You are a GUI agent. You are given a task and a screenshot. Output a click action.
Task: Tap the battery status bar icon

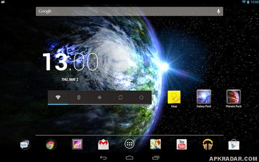tap(248, 2)
